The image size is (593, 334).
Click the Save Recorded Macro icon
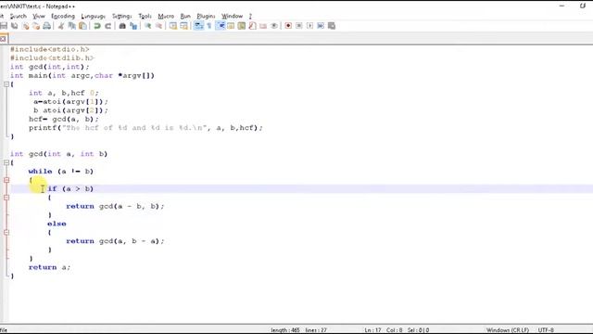[332, 26]
